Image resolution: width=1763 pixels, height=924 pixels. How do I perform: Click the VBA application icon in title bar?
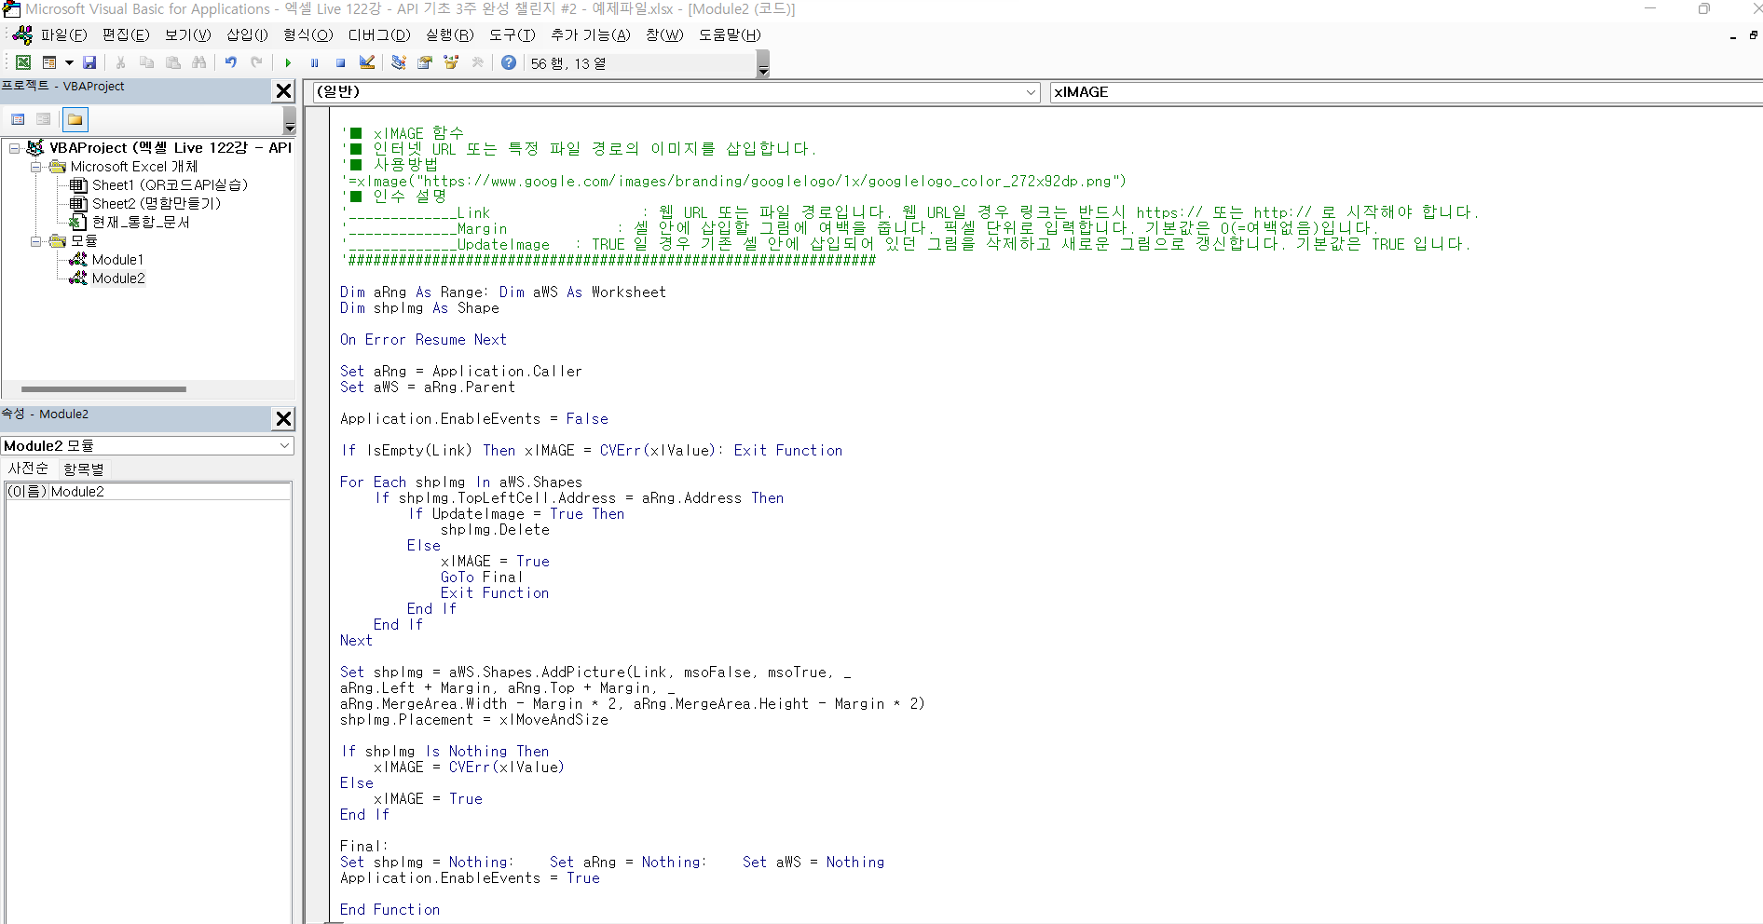11,9
